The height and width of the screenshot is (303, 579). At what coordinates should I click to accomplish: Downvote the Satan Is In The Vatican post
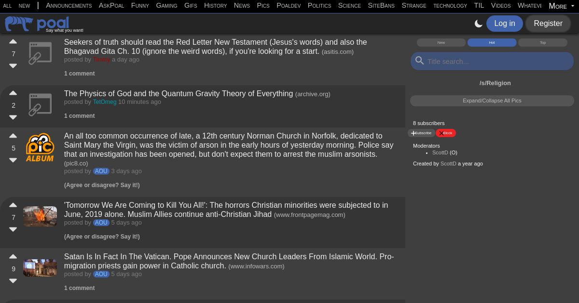click(13, 280)
